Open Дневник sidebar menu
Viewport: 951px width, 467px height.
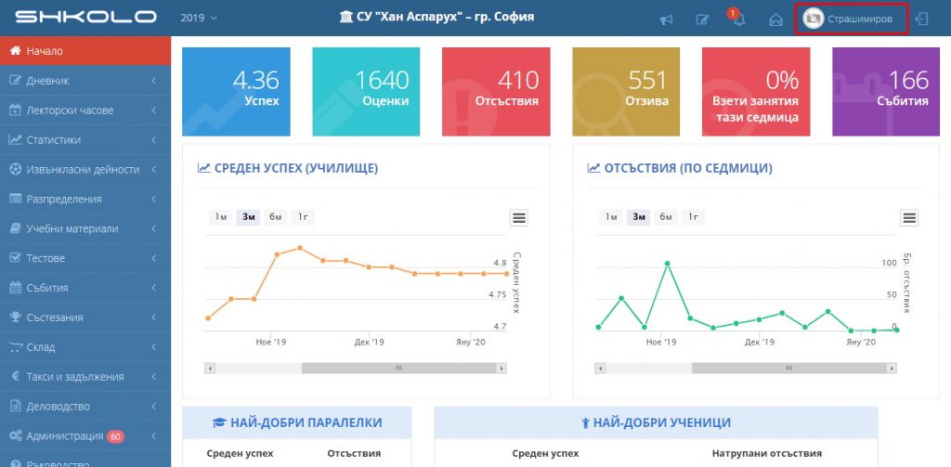click(x=85, y=81)
